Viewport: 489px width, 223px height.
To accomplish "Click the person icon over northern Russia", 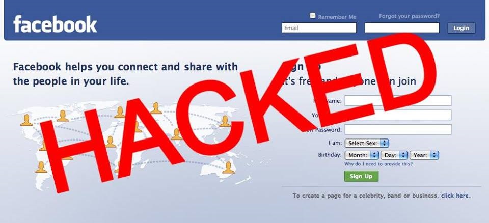I will [156, 108].
